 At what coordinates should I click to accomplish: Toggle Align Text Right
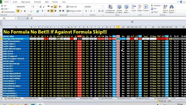tap(55, 11)
